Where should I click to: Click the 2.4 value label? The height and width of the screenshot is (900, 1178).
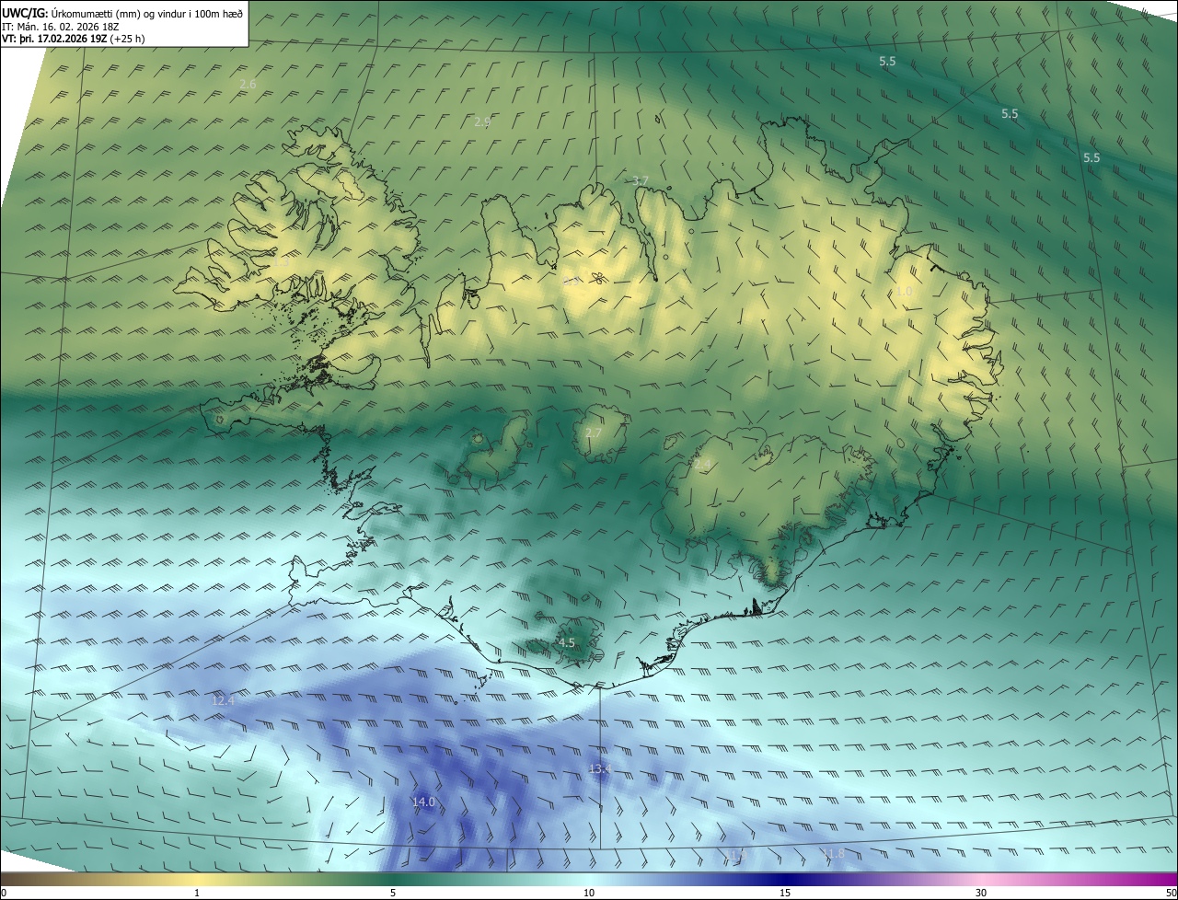pyautogui.click(x=703, y=466)
